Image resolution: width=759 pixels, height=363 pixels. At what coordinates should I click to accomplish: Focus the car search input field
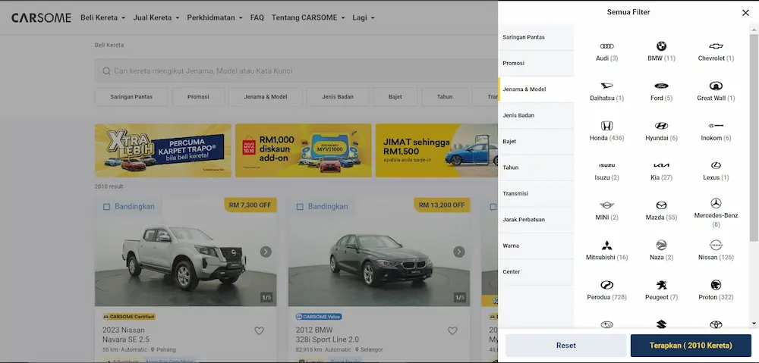pos(296,71)
